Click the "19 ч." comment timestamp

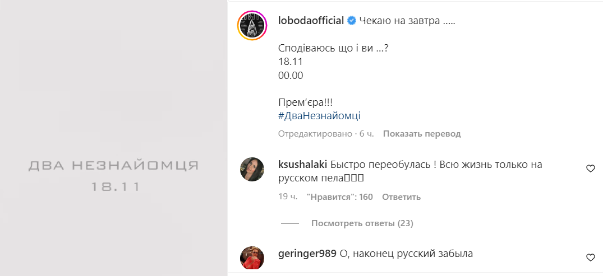pos(287,197)
